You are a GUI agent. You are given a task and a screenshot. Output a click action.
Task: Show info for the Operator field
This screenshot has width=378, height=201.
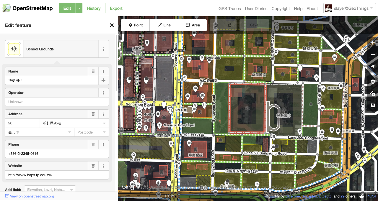click(x=103, y=93)
